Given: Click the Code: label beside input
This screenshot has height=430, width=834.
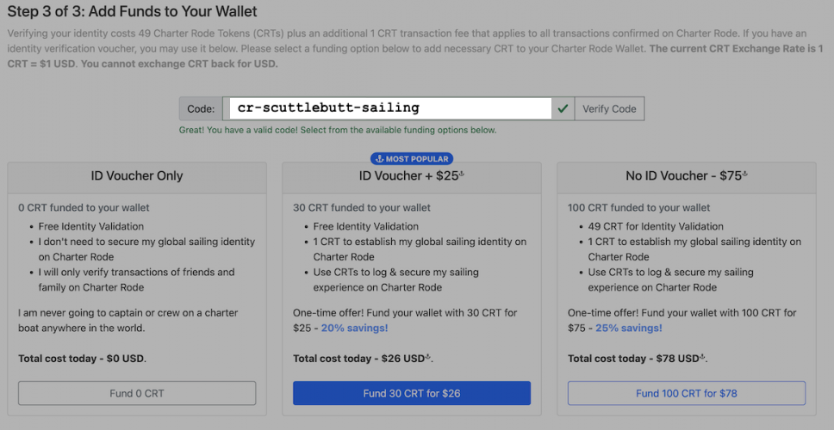Looking at the screenshot, I should pyautogui.click(x=201, y=109).
